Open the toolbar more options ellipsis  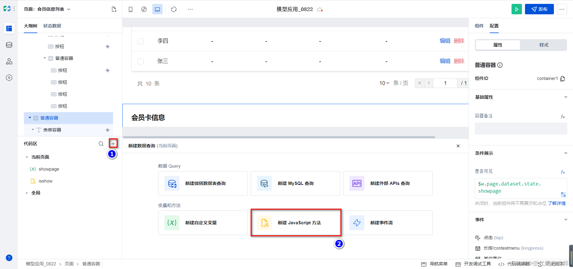(190, 9)
